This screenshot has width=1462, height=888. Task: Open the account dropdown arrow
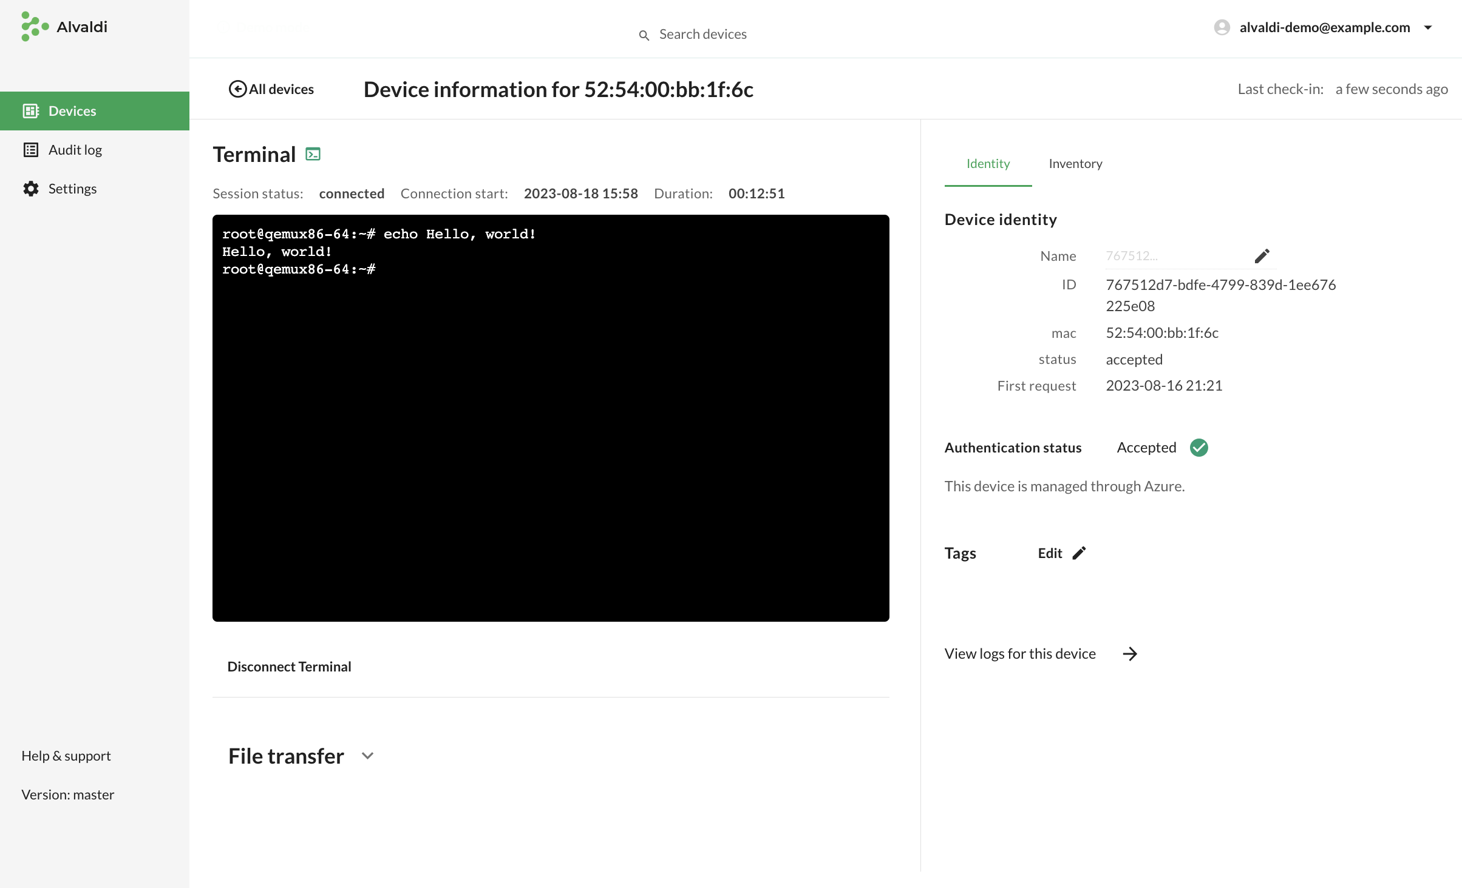point(1428,27)
